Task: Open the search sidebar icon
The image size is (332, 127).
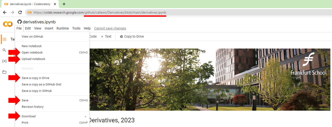Action: (4, 50)
